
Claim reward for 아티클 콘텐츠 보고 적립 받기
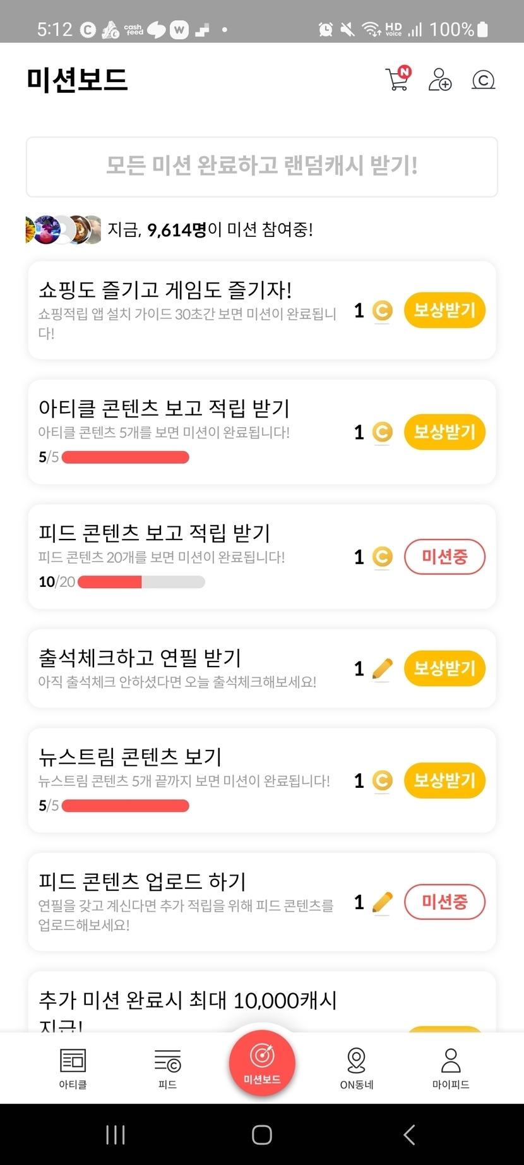coord(444,432)
